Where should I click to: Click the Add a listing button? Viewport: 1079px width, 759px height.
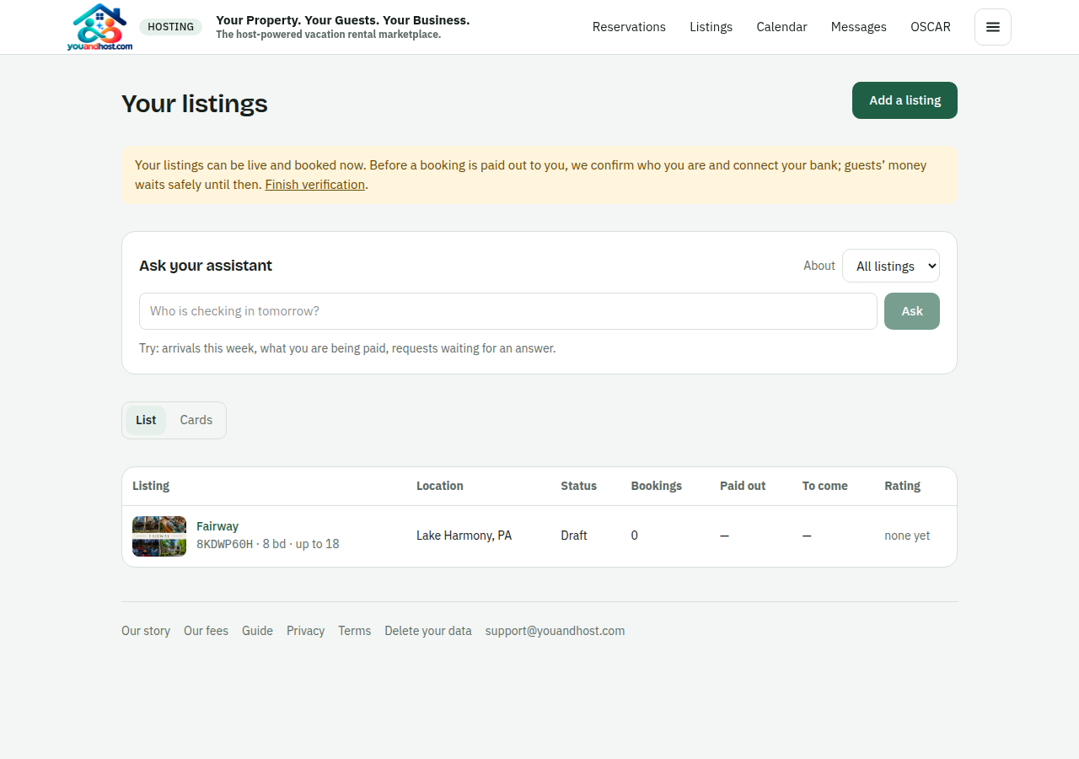(x=905, y=100)
